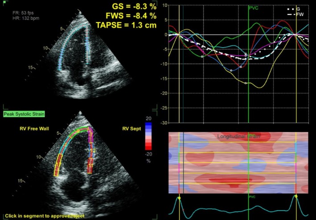Screen dimensions: 316x220
Task: Click the Peak Systolic Strain mode label
Action: pos(24,114)
